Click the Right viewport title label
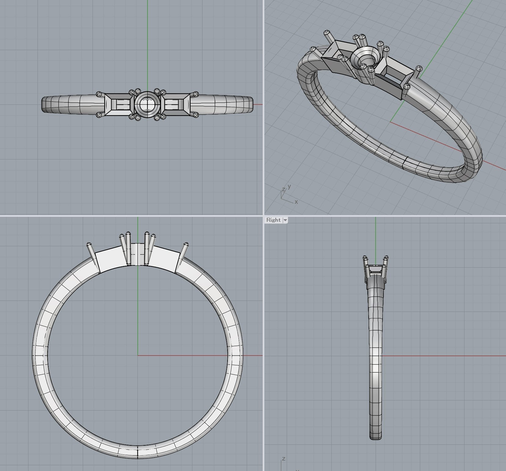 [273, 220]
